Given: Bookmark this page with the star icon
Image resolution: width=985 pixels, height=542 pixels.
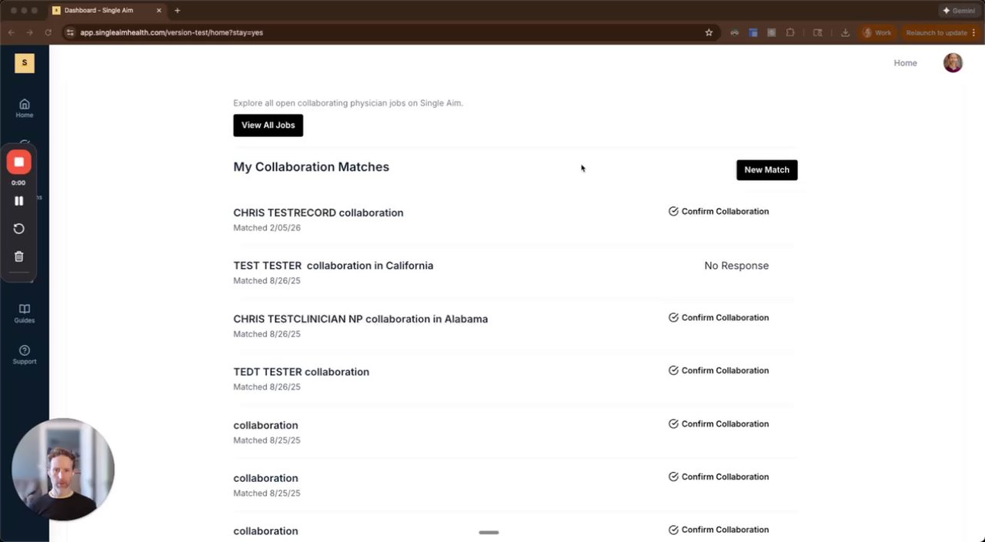Looking at the screenshot, I should click(x=709, y=32).
